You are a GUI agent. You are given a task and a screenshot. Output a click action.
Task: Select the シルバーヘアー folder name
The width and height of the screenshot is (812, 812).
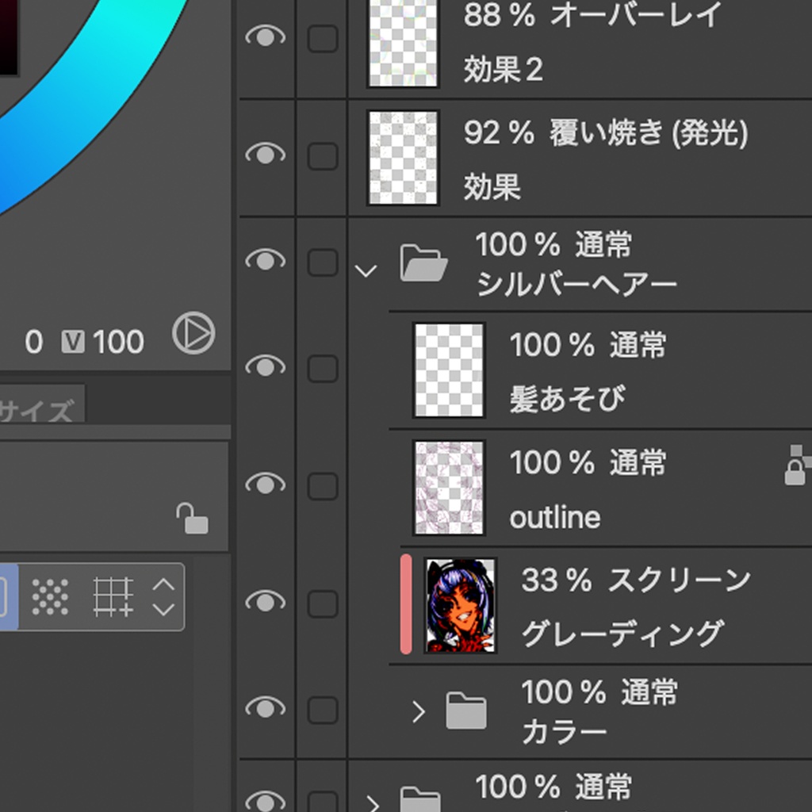576,285
